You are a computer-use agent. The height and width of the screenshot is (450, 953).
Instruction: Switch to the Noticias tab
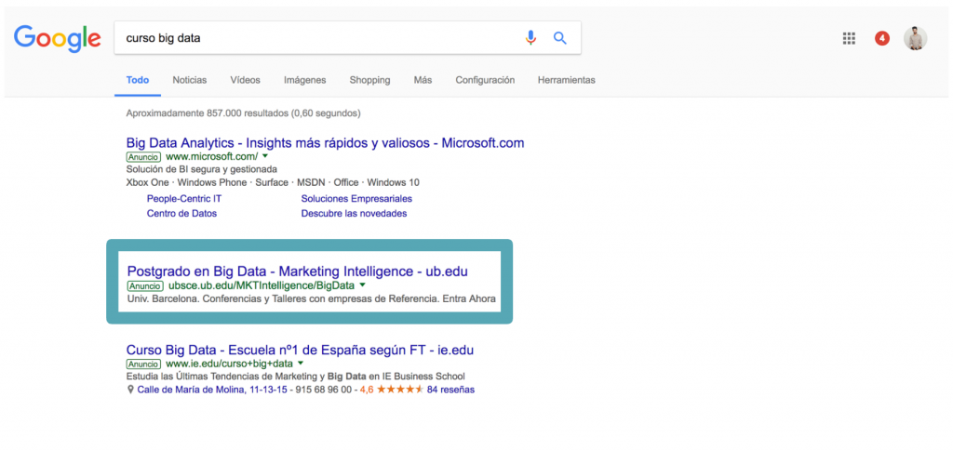pyautogui.click(x=190, y=80)
